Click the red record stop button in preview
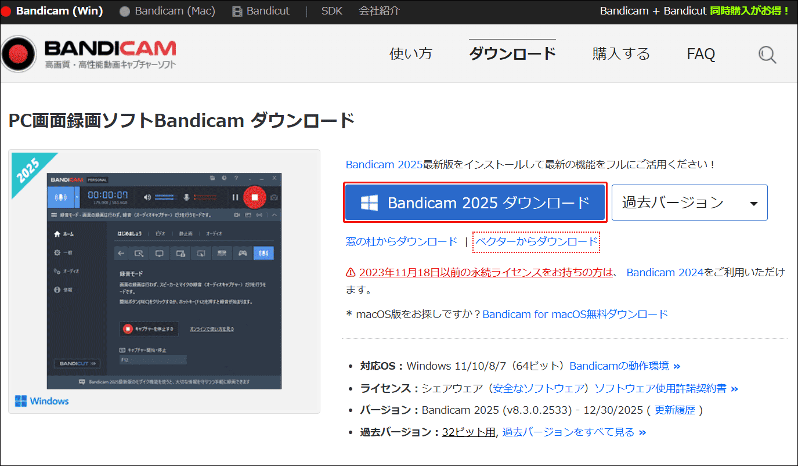798x466 pixels. 254,197
